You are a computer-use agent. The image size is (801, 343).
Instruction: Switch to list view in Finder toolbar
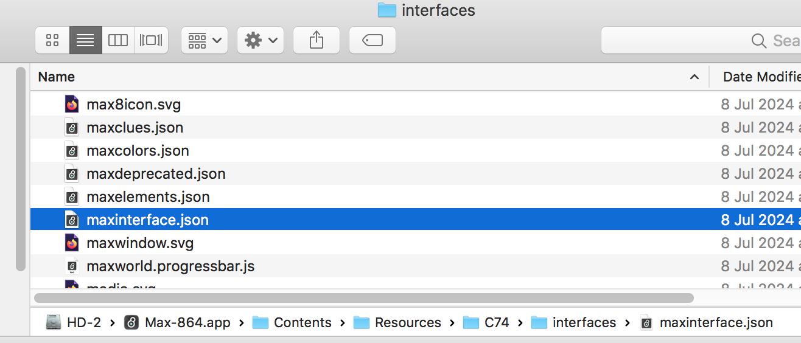coord(85,41)
